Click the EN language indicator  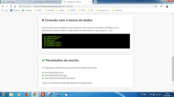[x=142, y=94]
